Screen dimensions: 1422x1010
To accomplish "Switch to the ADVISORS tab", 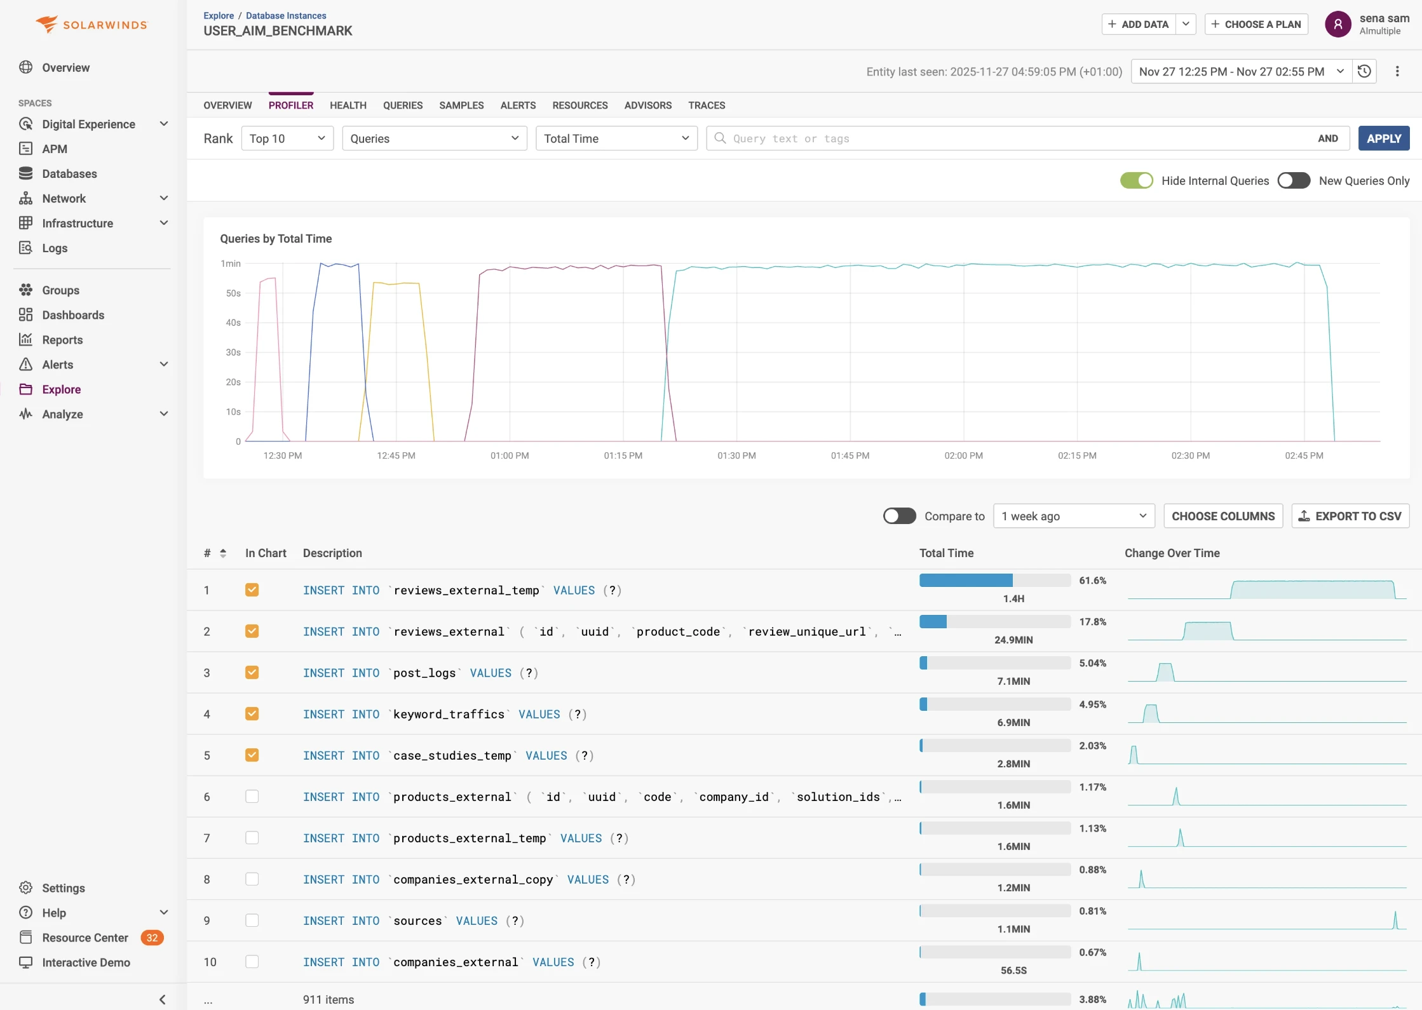I will [x=647, y=105].
